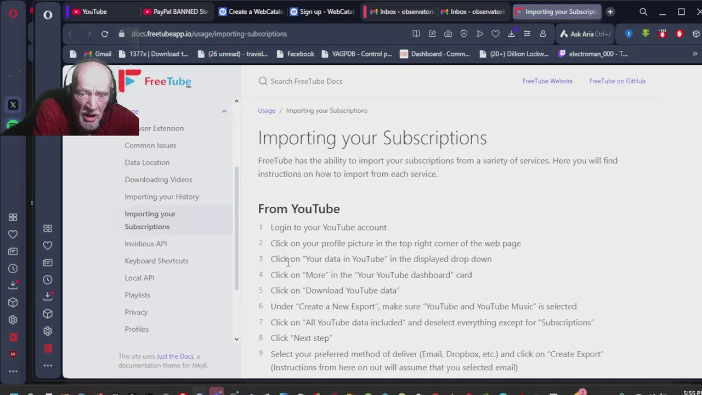This screenshot has height=395, width=702.
Task: Click the address bar URL
Action: pyautogui.click(x=209, y=34)
